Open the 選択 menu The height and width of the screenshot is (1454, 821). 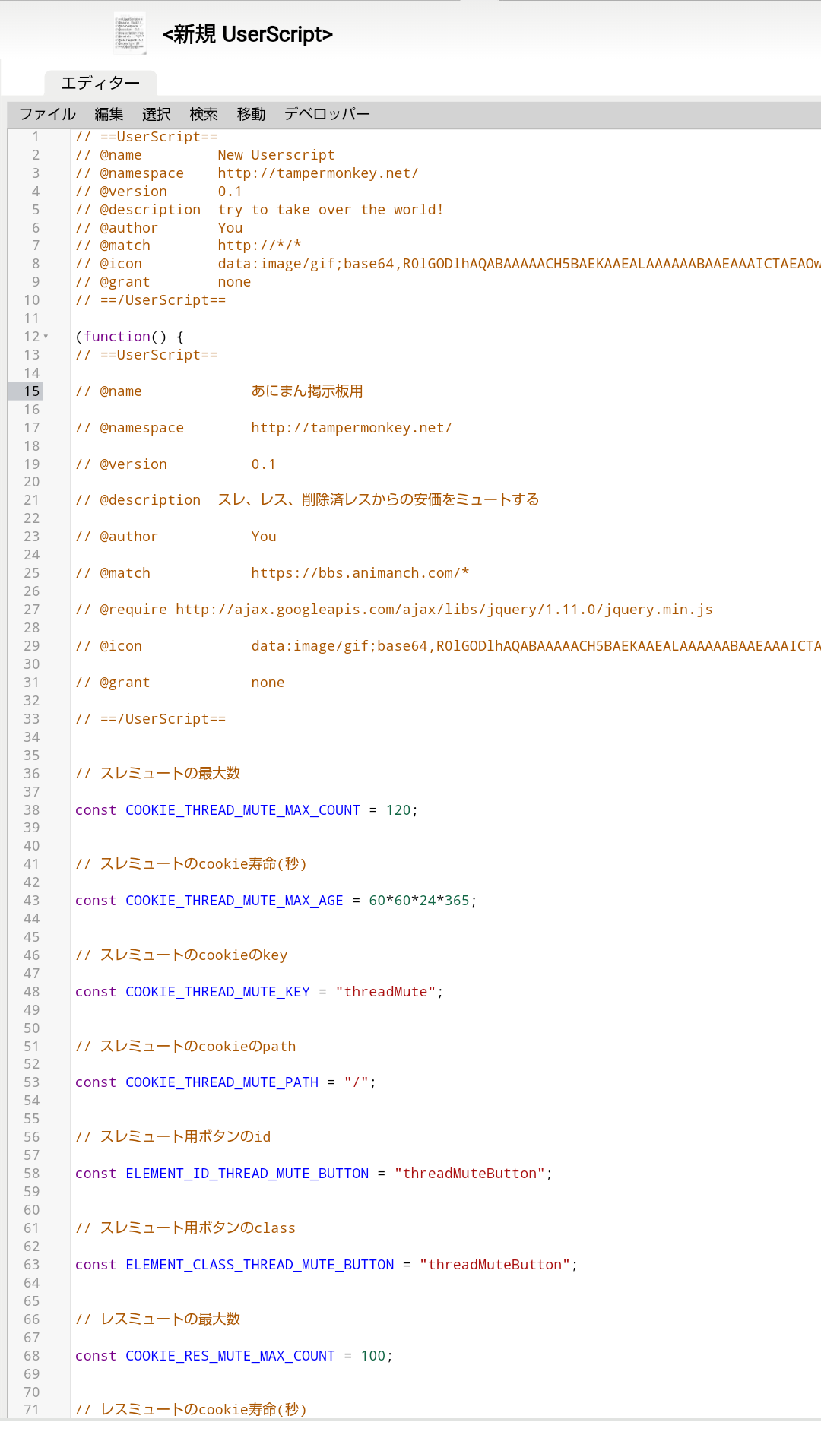[157, 114]
